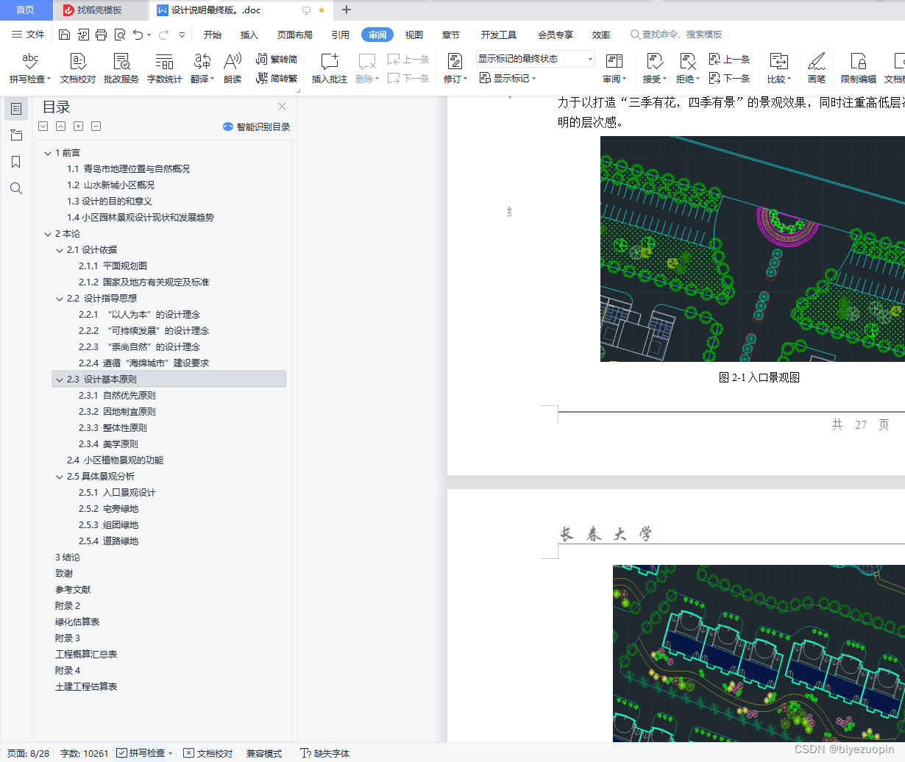Image resolution: width=905 pixels, height=762 pixels.
Task: Activate the ink pen (画笔) tool
Action: 817,68
